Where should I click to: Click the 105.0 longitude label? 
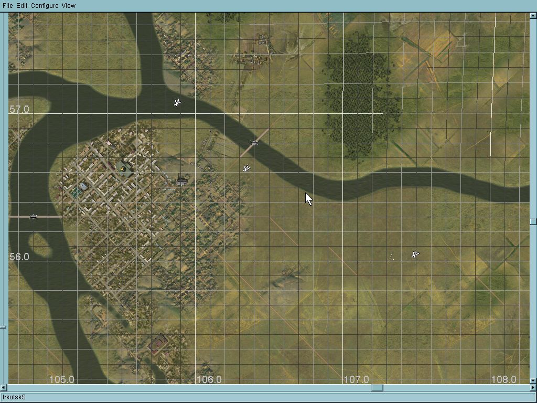[x=62, y=379]
